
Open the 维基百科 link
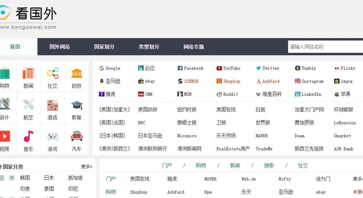coord(272,94)
